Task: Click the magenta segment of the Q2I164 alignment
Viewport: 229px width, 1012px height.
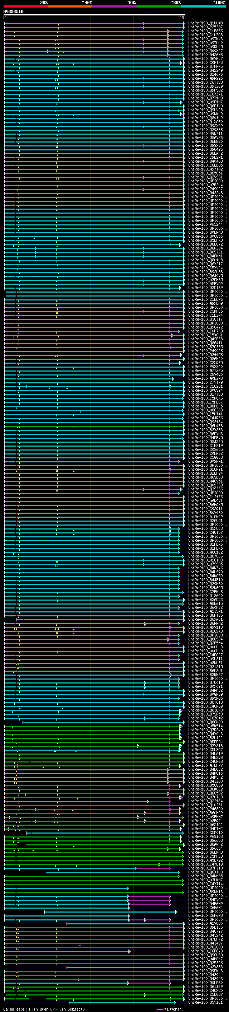Action: click(x=159, y=801)
